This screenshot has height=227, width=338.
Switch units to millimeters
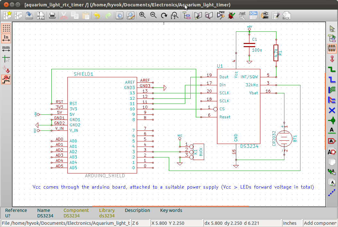coord(6,49)
